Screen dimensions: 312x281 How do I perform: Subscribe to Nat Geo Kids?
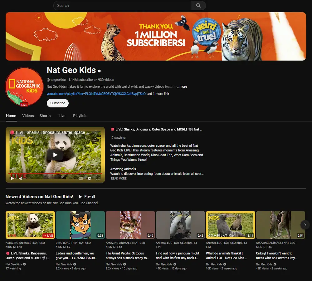click(x=57, y=103)
